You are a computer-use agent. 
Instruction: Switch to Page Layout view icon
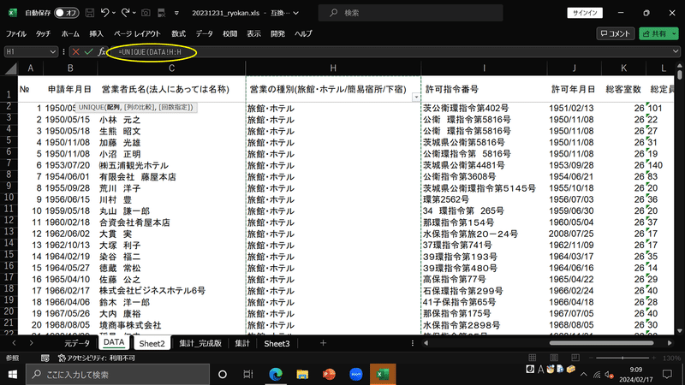point(553,358)
